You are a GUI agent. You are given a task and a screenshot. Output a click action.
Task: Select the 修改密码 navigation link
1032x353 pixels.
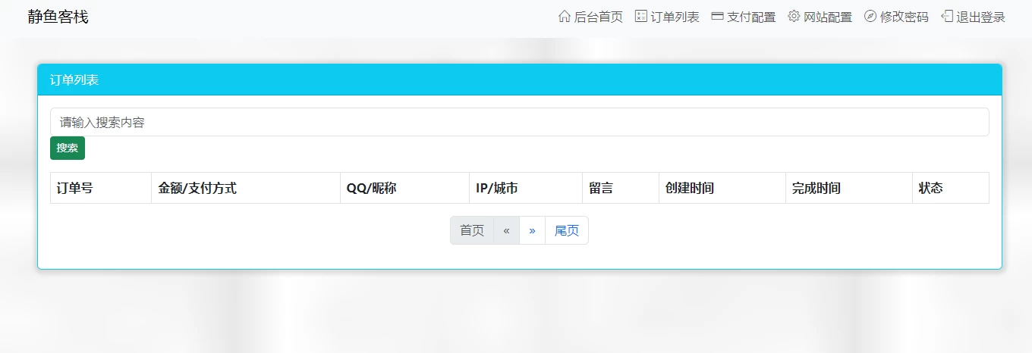click(x=904, y=17)
